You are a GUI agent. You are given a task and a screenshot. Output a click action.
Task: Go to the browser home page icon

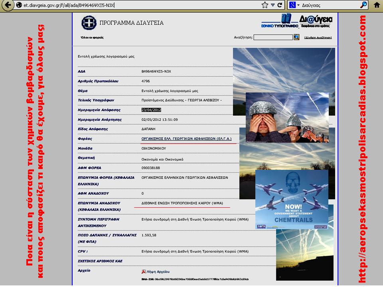(x=377, y=5)
